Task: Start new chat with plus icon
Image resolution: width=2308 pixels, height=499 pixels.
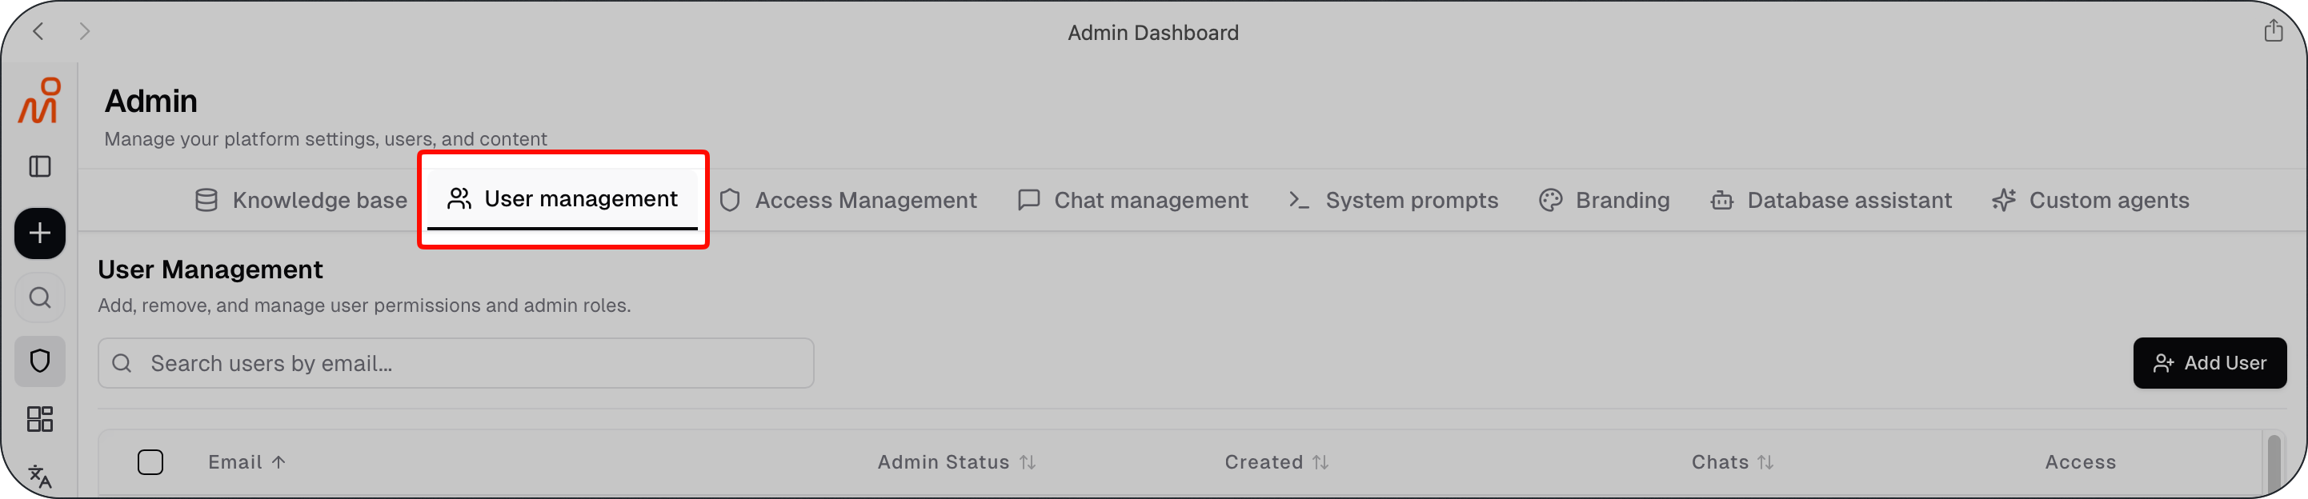Action: [x=39, y=234]
